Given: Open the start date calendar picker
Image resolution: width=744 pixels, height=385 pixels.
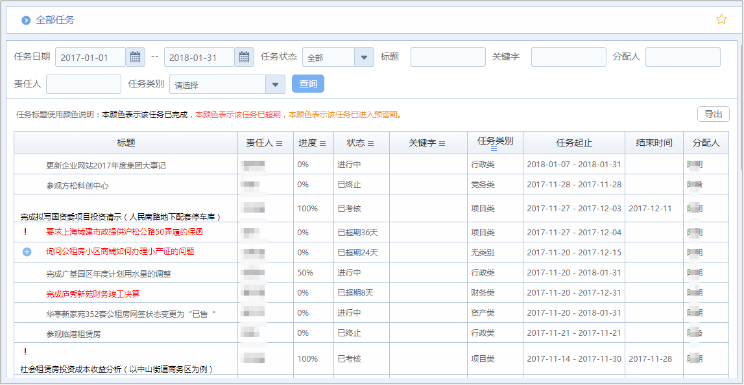Looking at the screenshot, I should [x=135, y=57].
